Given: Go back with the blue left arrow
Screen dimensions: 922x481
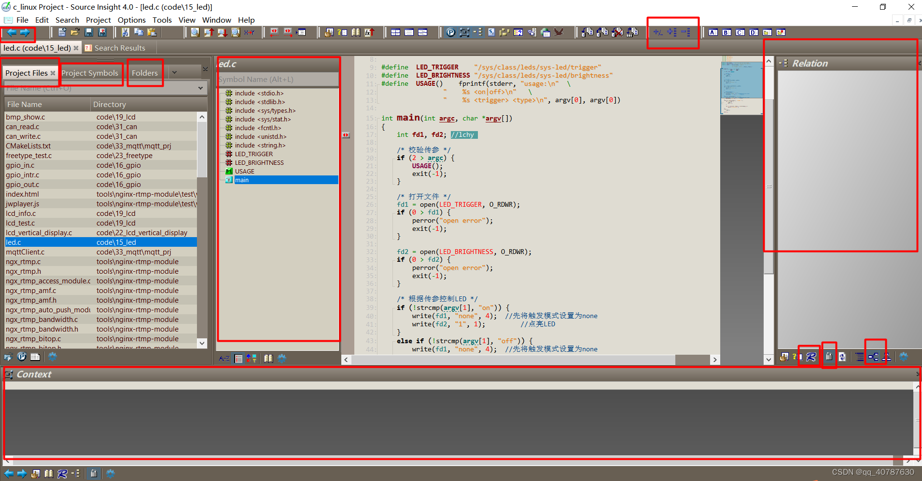Looking at the screenshot, I should pyautogui.click(x=11, y=32).
